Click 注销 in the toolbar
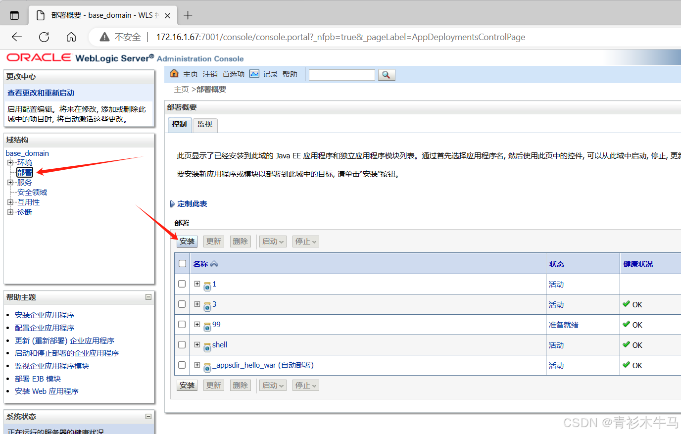 point(210,74)
